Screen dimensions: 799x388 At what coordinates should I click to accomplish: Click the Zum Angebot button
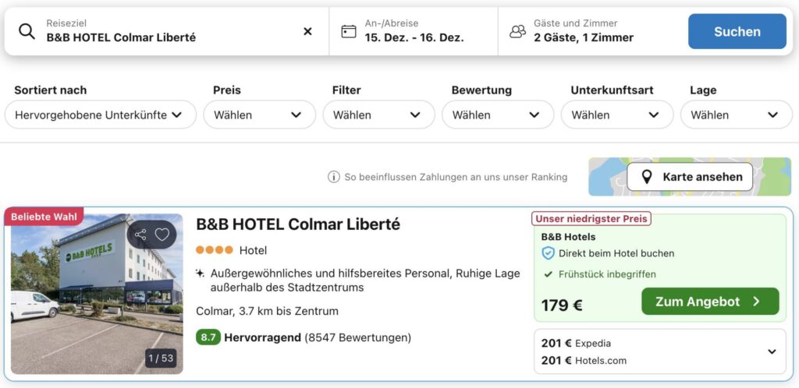710,302
